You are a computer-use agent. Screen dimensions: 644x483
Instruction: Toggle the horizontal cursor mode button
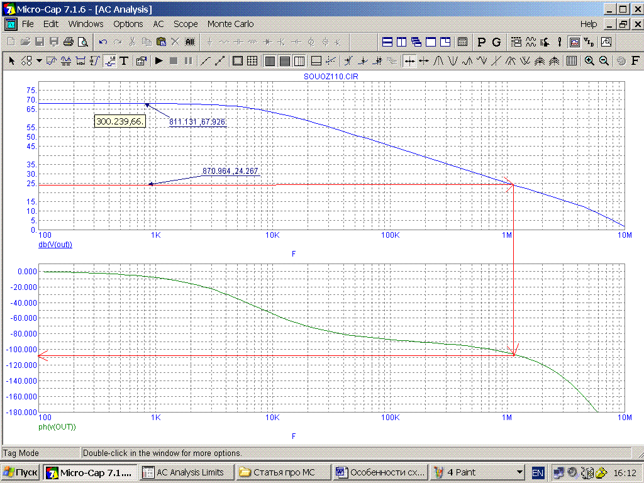[409, 61]
